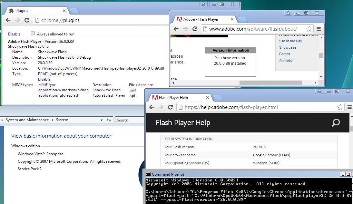Screen dimensions: 353x204
Task: Select the Adobe - Flash Player tab
Action: [x=205, y=19]
